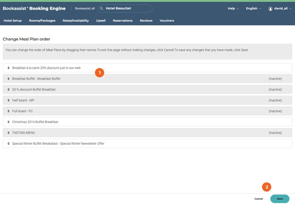Click drag handle for 20 % discount Buffet
This screenshot has height=204, width=295.
[x=8, y=89]
